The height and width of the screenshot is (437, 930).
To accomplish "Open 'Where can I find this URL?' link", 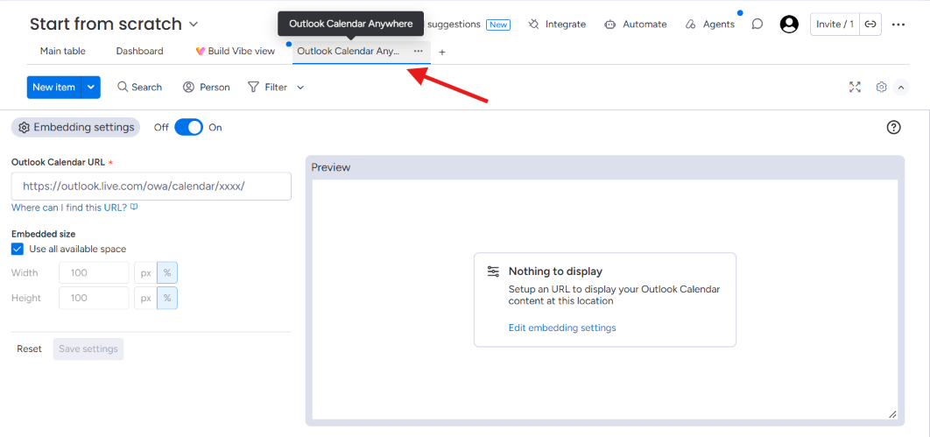I will [x=74, y=208].
